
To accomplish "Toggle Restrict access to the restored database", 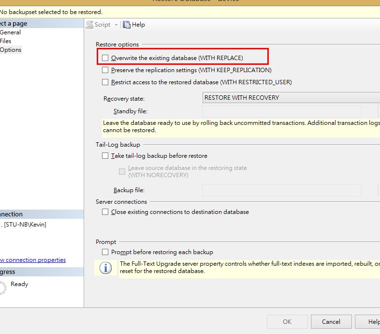I will pyautogui.click(x=105, y=82).
